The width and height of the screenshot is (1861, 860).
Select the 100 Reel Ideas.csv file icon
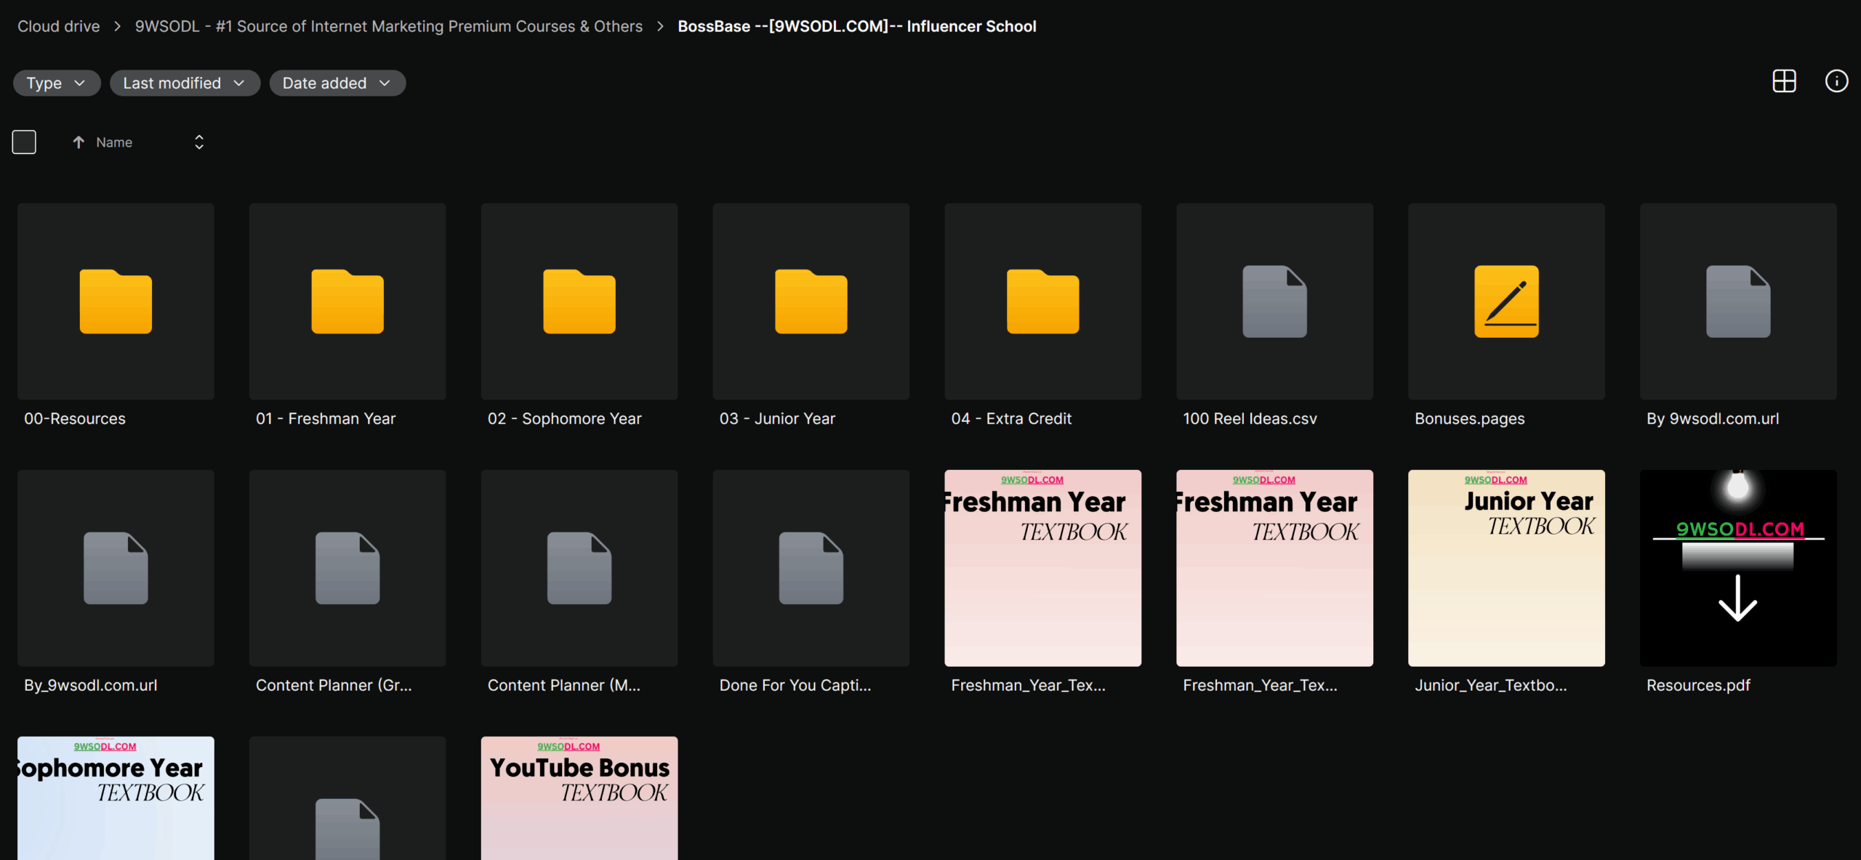[x=1274, y=301]
